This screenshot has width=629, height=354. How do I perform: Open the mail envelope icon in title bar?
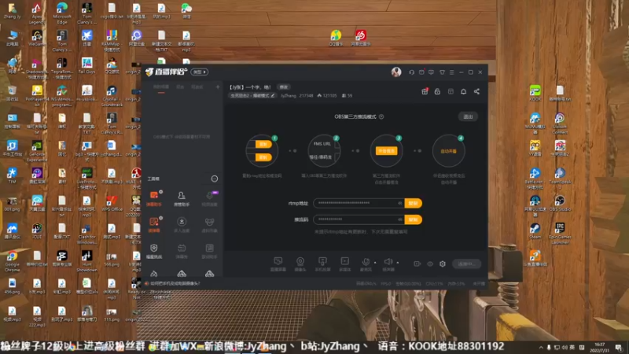tap(421, 72)
